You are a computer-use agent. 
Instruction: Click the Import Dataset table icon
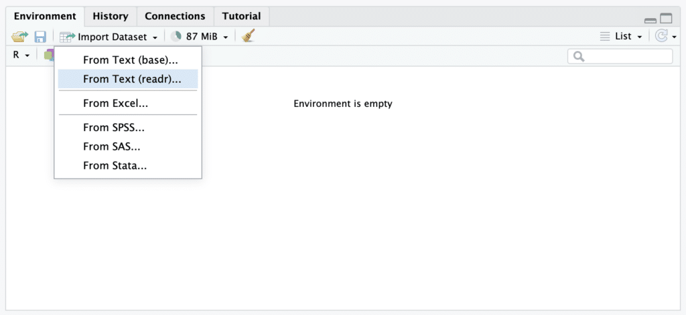coord(67,37)
